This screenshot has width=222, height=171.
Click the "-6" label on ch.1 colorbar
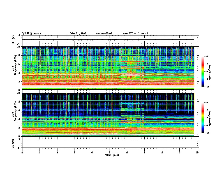[x=207, y=56]
